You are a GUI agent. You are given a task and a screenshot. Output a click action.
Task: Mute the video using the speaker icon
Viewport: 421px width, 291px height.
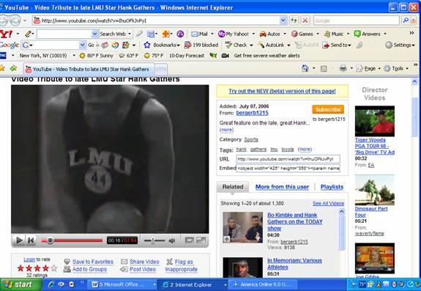(x=172, y=240)
